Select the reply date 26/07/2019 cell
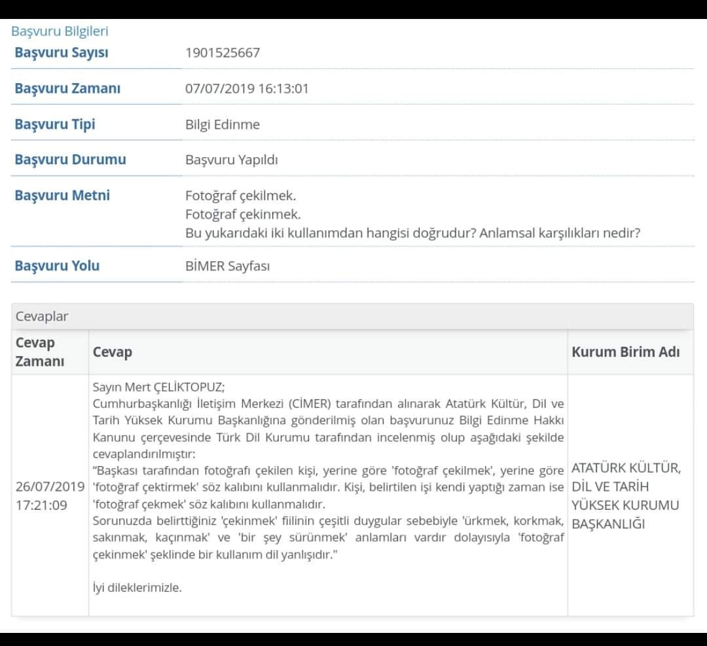The width and height of the screenshot is (707, 646). [50, 495]
